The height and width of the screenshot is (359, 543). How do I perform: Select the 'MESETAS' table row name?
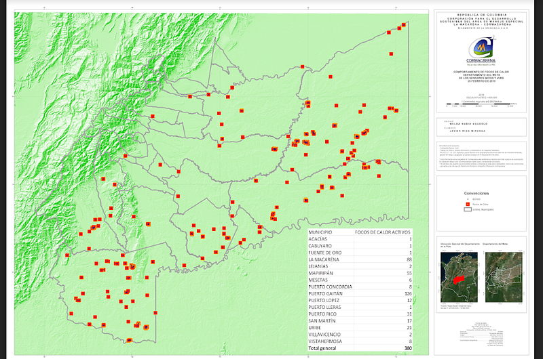pos(318,280)
